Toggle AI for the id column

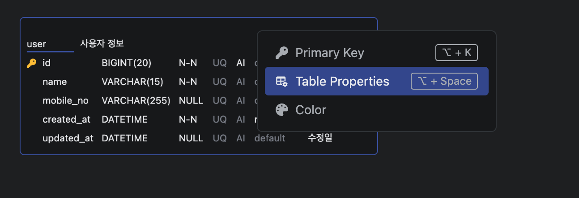click(241, 63)
